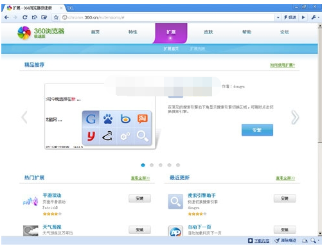Toggle the 极速 speed mode lightning icon
Screen dimensions: 322x246
point(290,17)
